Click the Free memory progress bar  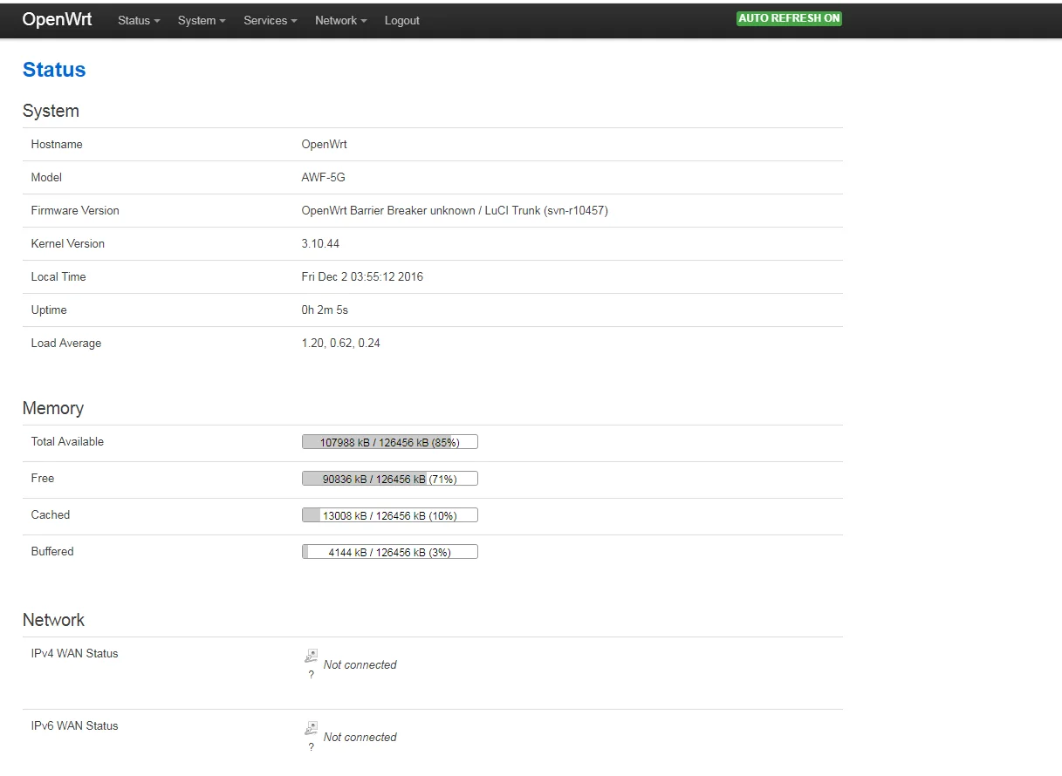point(390,479)
